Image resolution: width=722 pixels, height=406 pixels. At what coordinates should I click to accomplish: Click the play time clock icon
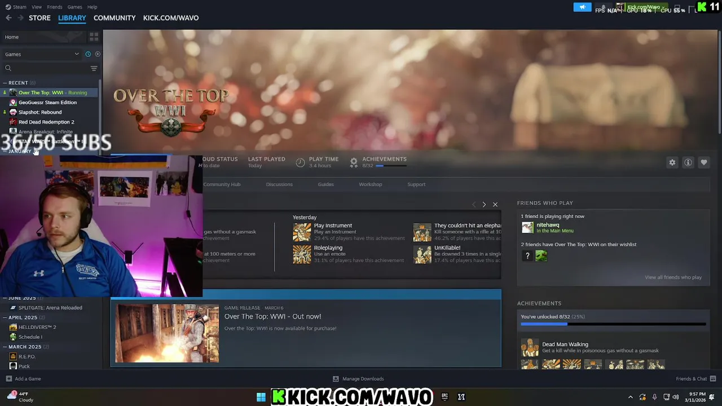pos(300,162)
